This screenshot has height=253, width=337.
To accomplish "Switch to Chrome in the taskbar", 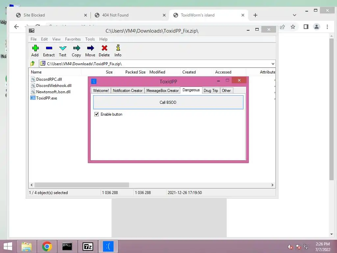I will pos(47,246).
